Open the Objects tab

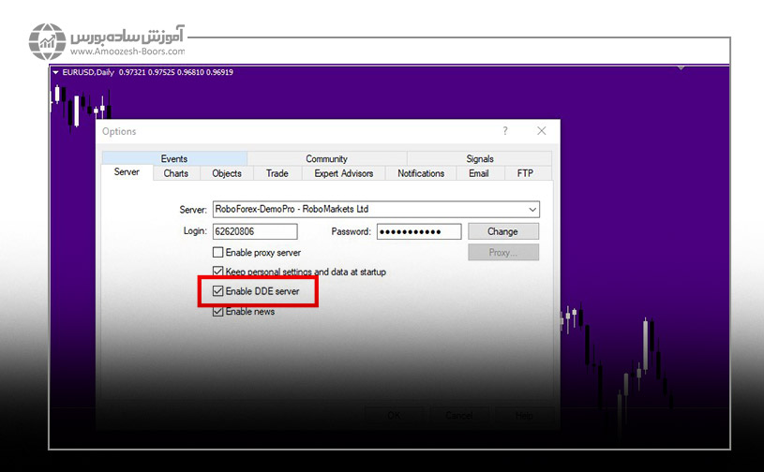(x=227, y=173)
